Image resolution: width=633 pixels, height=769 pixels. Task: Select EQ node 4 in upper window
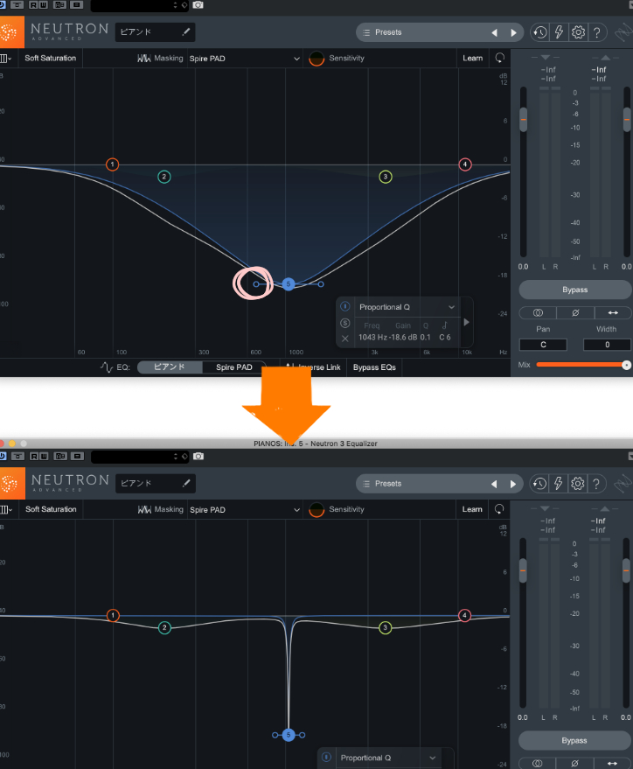pyautogui.click(x=465, y=164)
